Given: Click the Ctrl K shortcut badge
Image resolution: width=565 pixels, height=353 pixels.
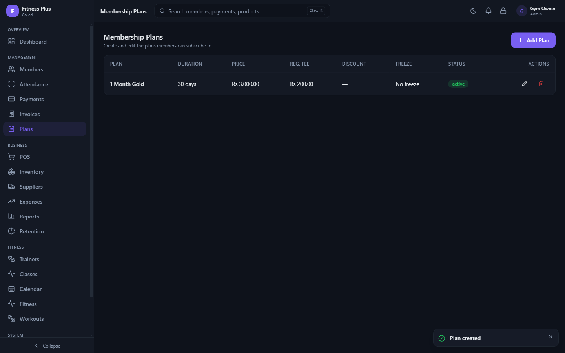Looking at the screenshot, I should (x=316, y=11).
